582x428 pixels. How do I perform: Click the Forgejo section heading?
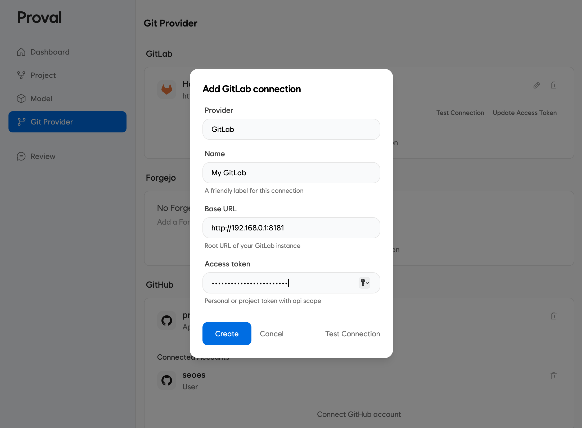161,178
